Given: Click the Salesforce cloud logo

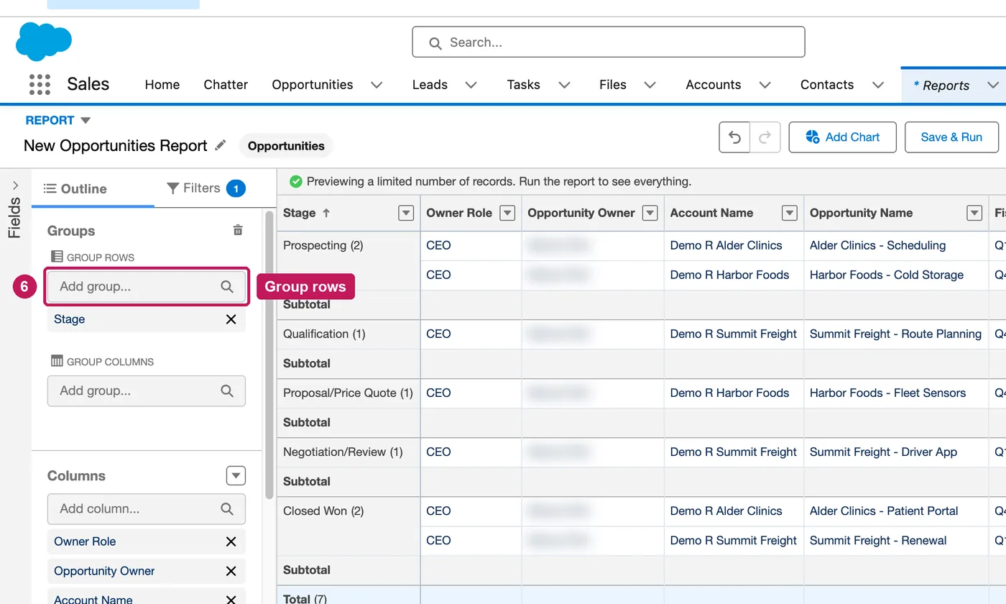Looking at the screenshot, I should [44, 41].
